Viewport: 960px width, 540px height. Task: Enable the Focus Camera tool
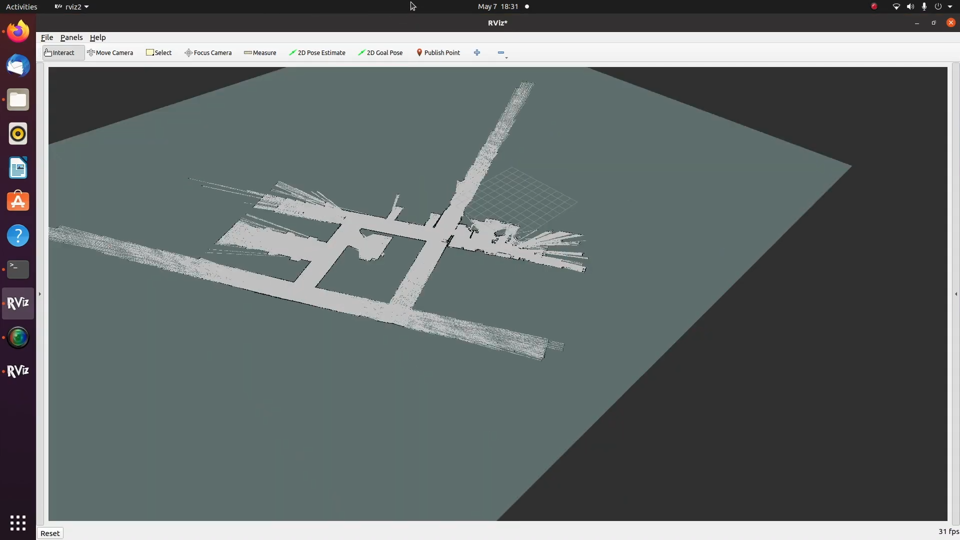tap(208, 52)
